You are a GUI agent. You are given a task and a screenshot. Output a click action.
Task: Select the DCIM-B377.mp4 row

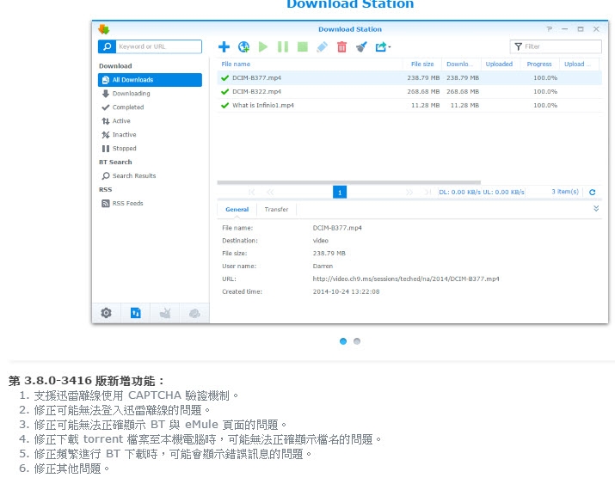[409, 77]
